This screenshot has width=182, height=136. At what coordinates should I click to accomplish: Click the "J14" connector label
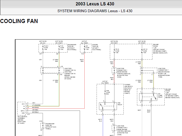pos(62,66)
